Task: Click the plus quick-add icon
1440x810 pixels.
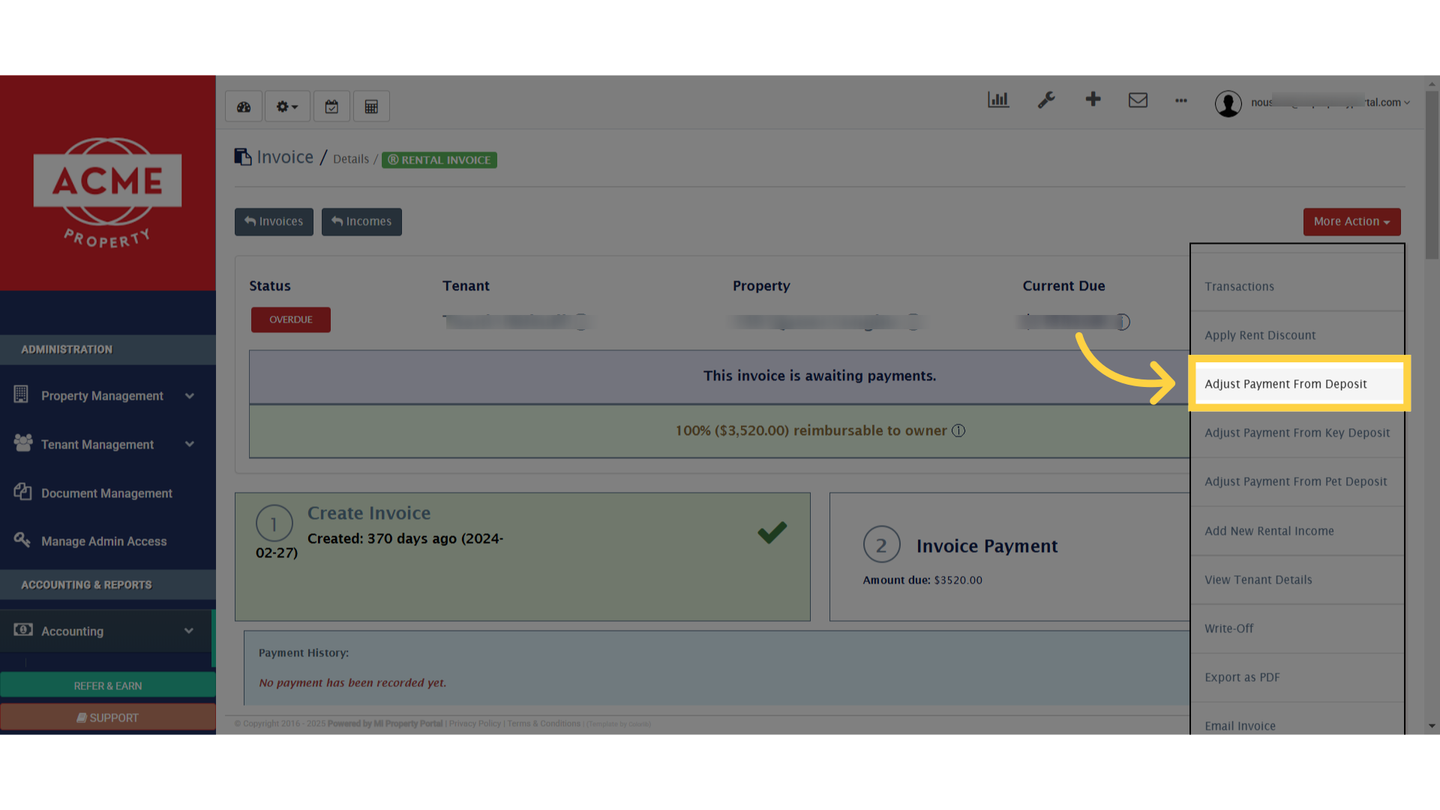Action: tap(1093, 100)
